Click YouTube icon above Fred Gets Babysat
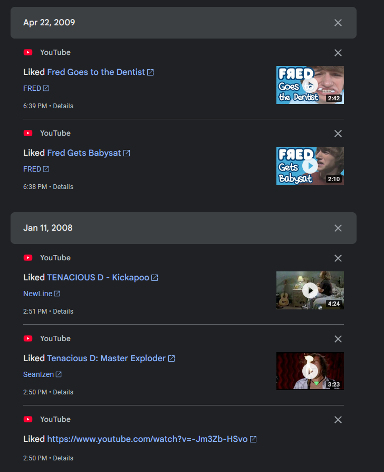The image size is (384, 472). pyautogui.click(x=28, y=133)
